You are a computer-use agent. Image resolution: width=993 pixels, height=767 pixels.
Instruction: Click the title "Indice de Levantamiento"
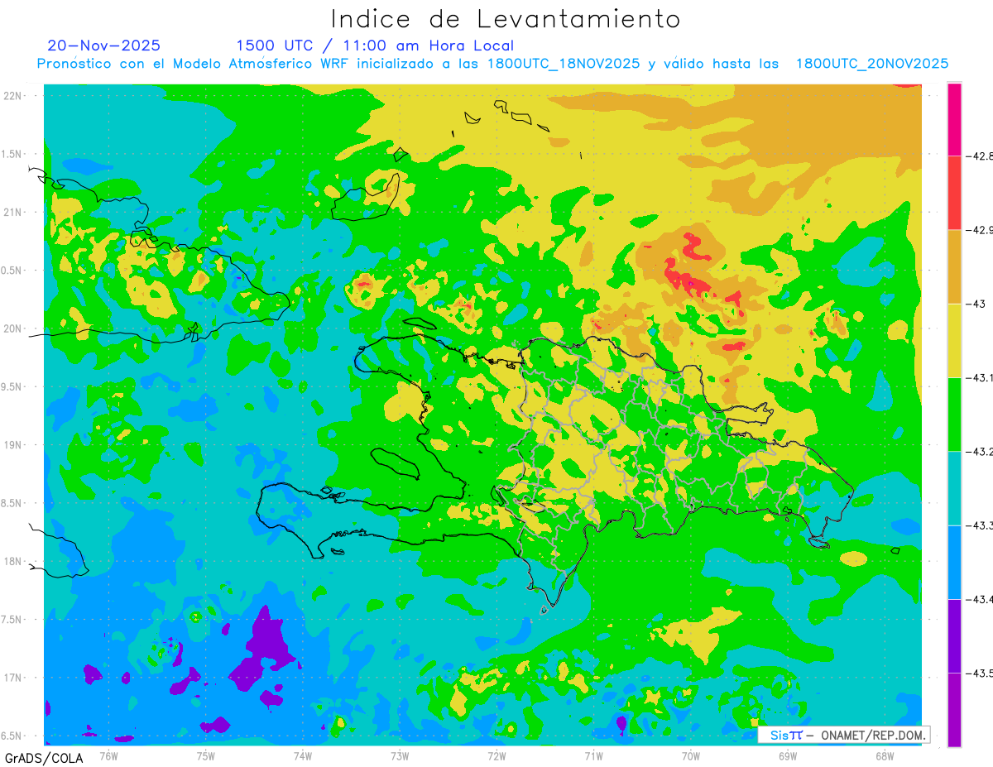[x=506, y=19]
